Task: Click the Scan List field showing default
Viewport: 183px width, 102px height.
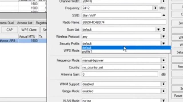Action: coord(119,29)
